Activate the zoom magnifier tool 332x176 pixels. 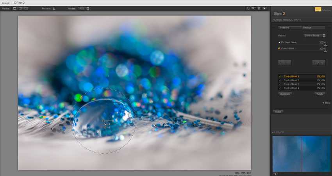[x=253, y=8]
